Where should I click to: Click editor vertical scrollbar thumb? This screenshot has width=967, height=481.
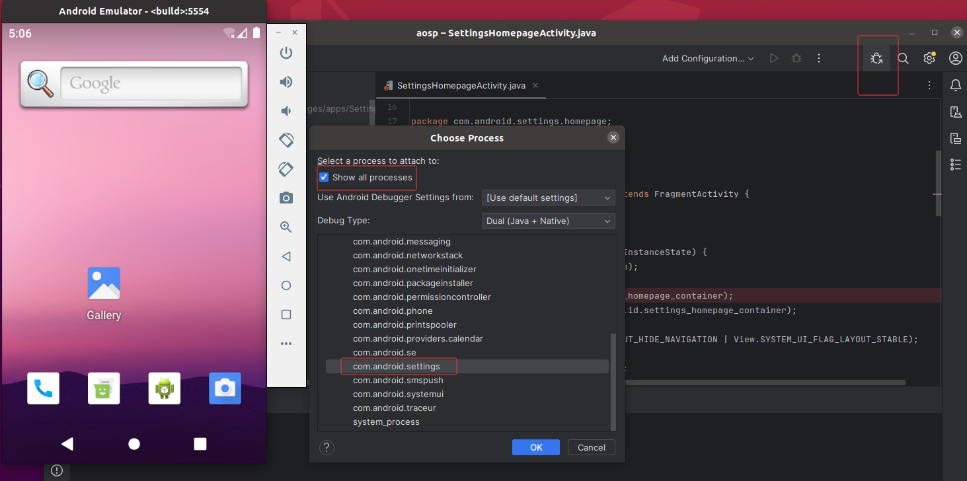pos(938,183)
